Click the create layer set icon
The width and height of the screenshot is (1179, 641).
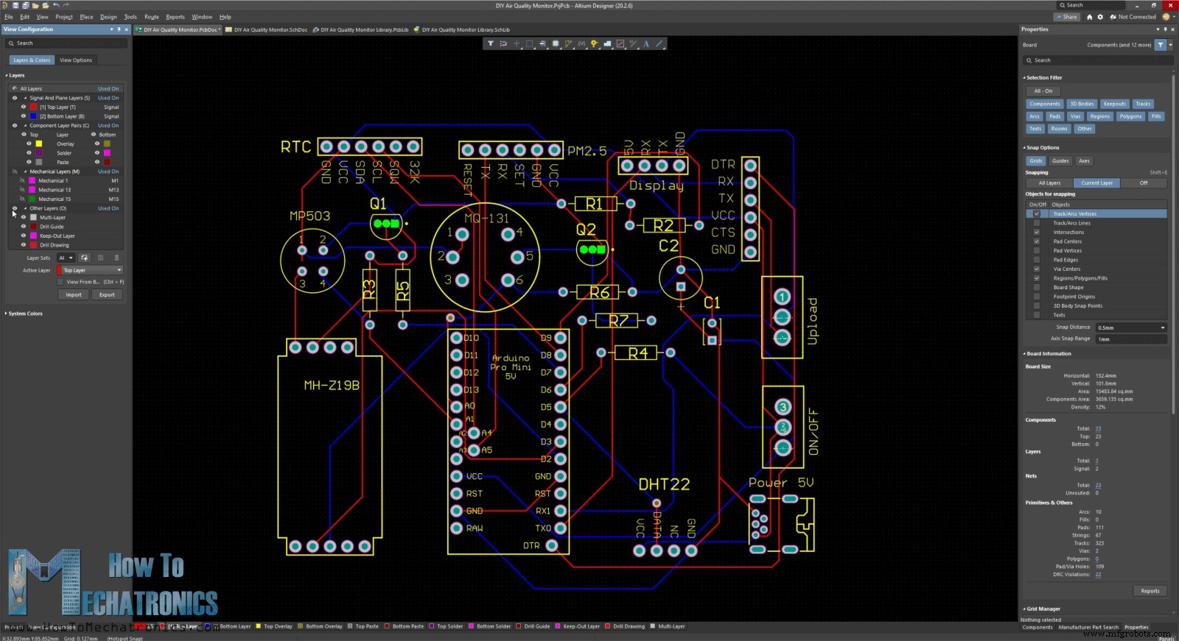click(x=85, y=258)
